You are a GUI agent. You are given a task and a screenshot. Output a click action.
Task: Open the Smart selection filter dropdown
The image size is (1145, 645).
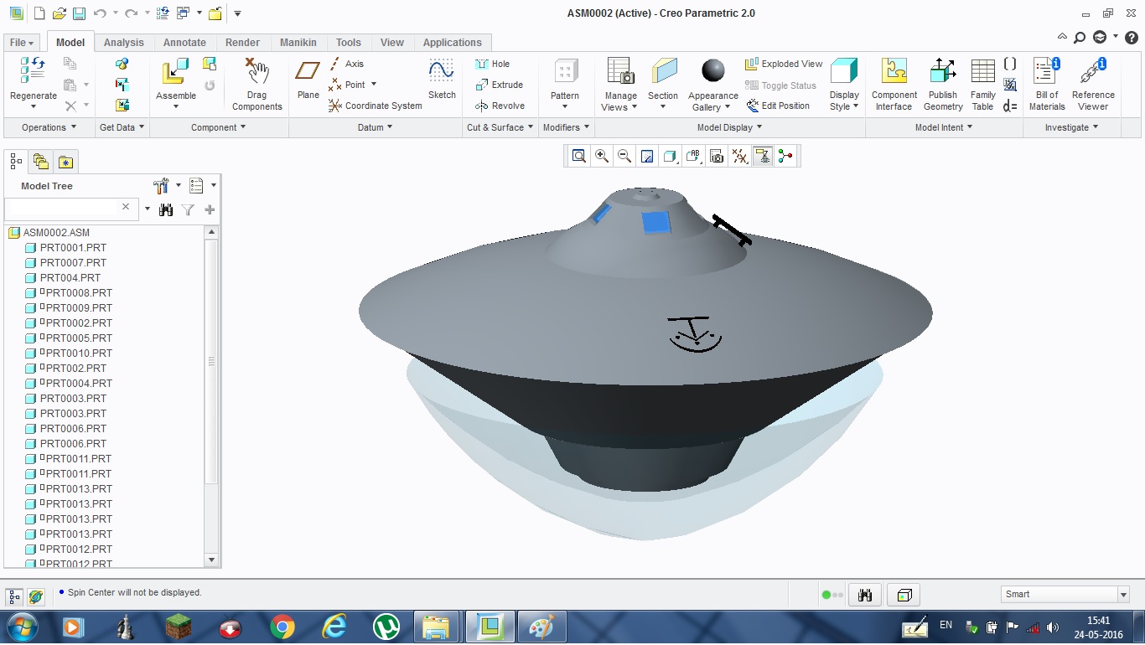click(x=1123, y=595)
